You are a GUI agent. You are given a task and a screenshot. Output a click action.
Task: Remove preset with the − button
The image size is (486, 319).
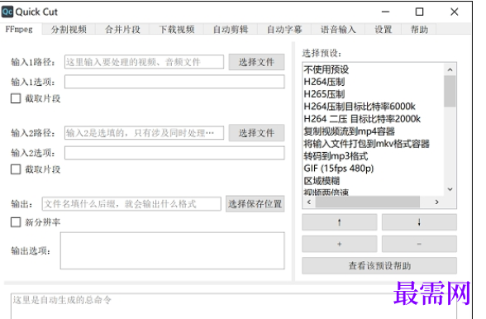pos(419,244)
